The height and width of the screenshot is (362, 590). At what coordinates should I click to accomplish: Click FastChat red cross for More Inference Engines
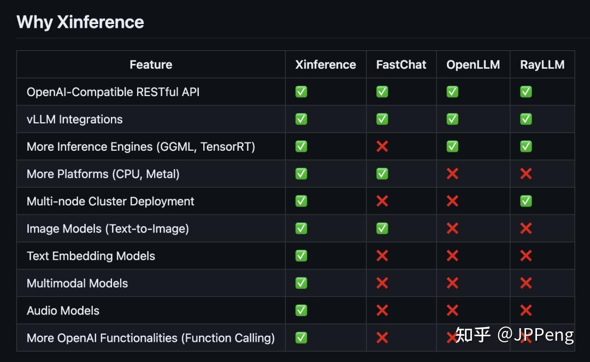382,146
